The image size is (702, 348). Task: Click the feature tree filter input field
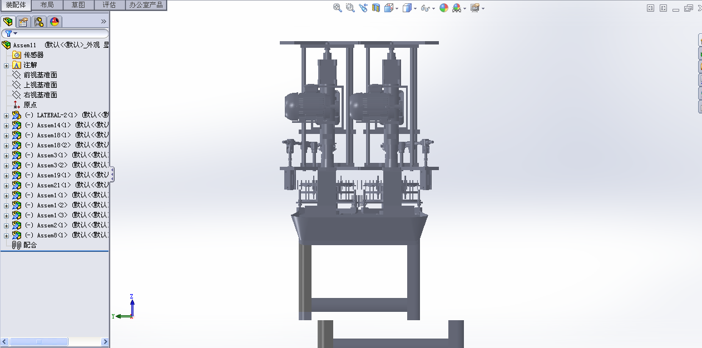pos(55,33)
